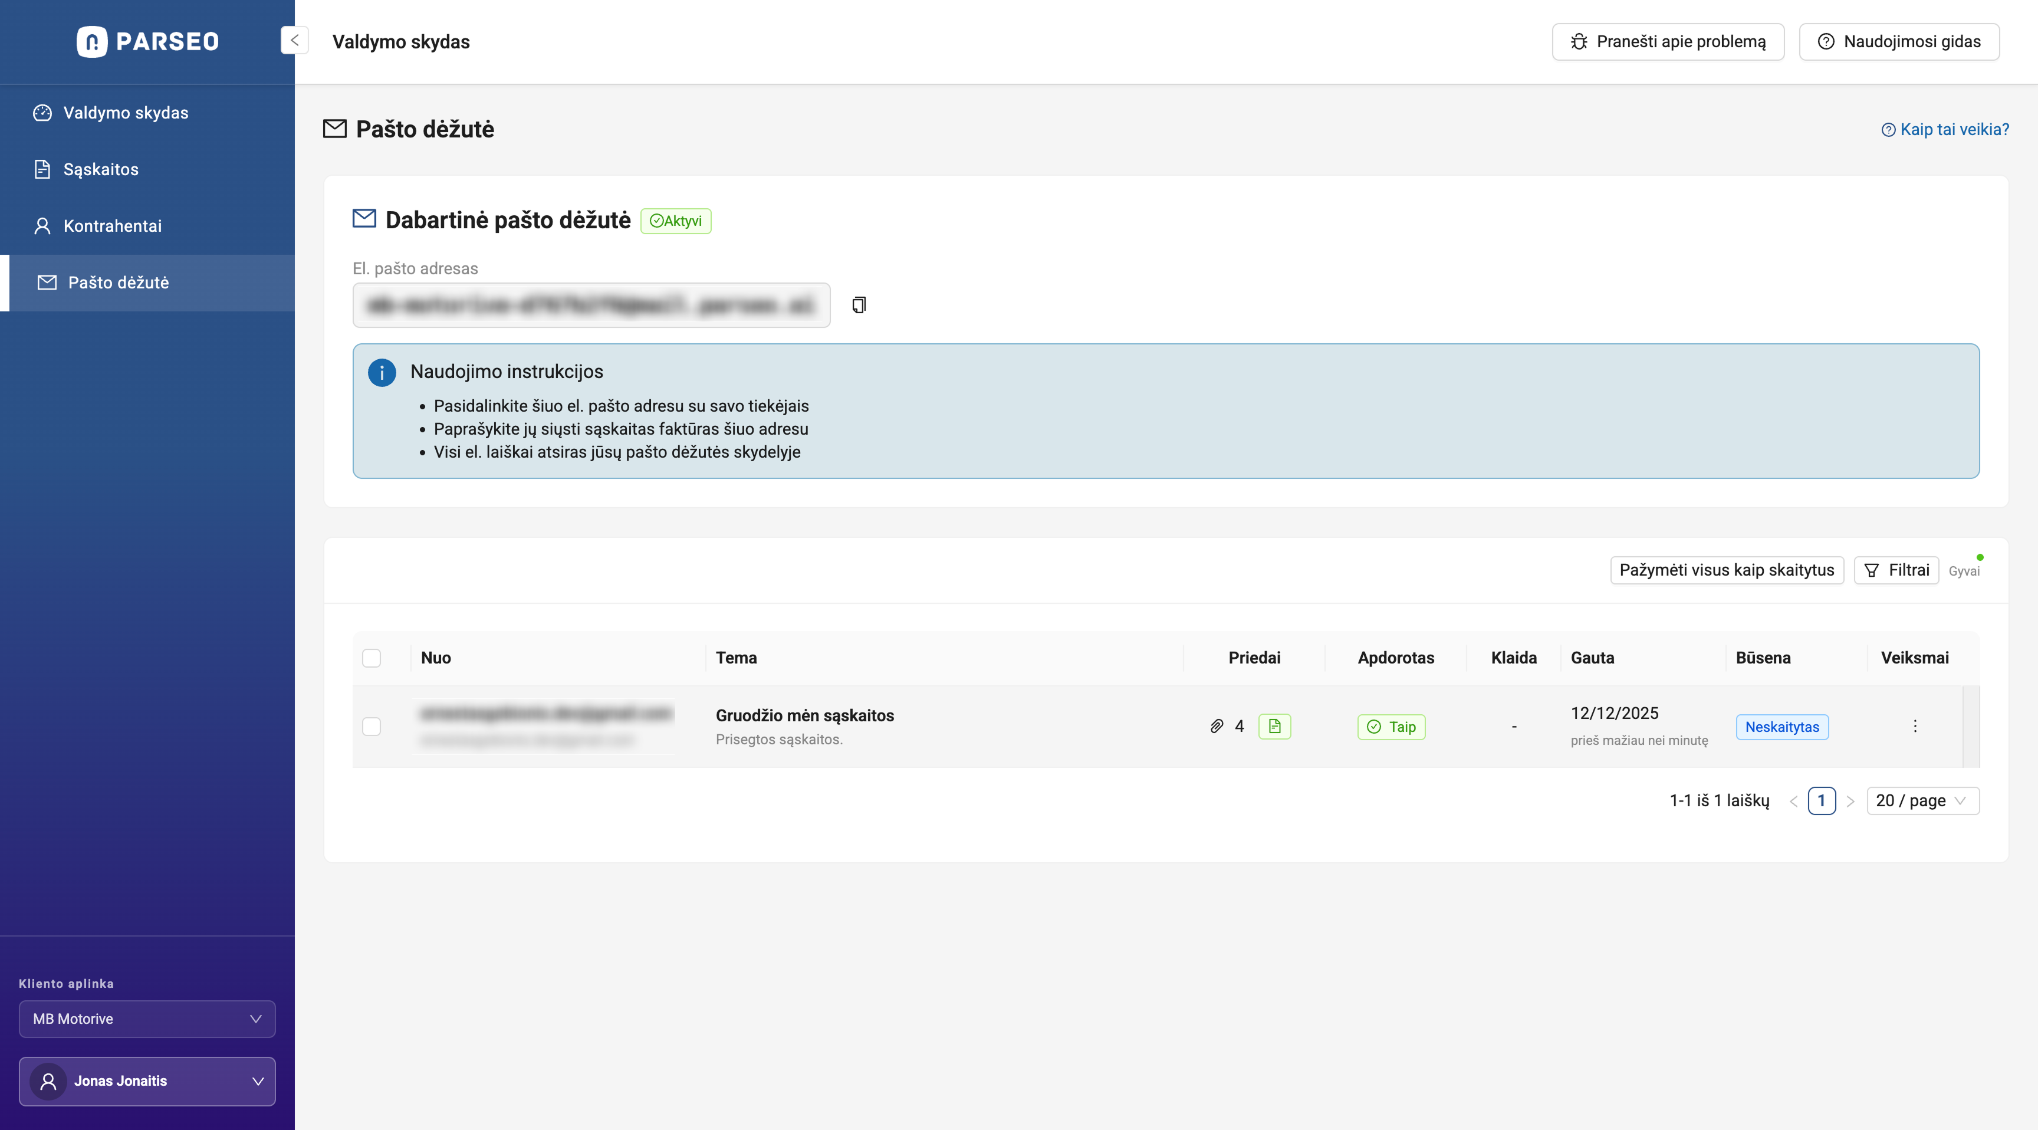This screenshot has height=1130, width=2038.
Task: Click Pažymėti visus kaip skaitytus button
Action: click(x=1726, y=570)
